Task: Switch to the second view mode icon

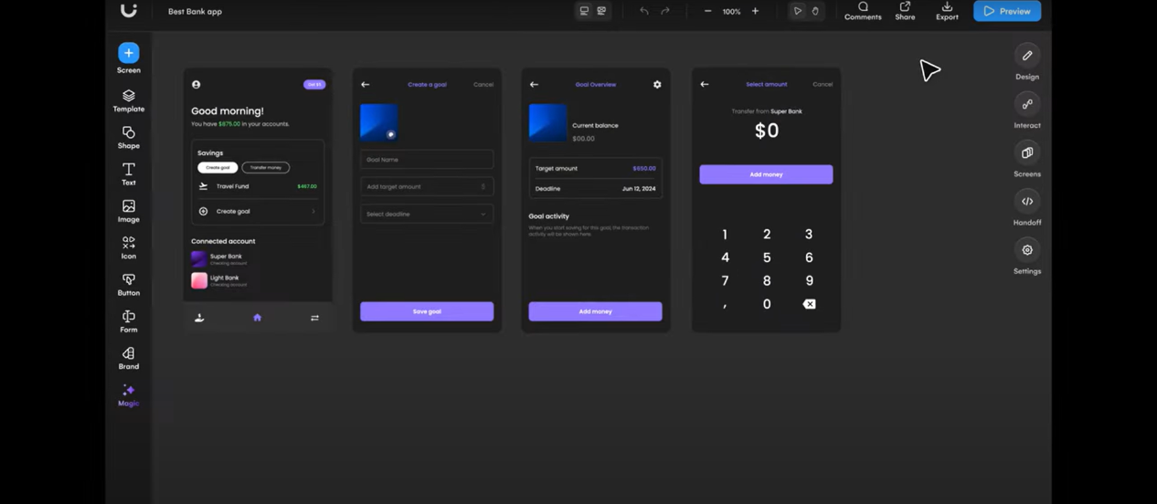Action: (601, 11)
